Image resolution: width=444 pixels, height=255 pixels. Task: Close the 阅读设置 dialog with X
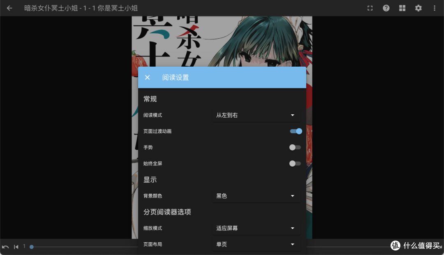pos(147,77)
